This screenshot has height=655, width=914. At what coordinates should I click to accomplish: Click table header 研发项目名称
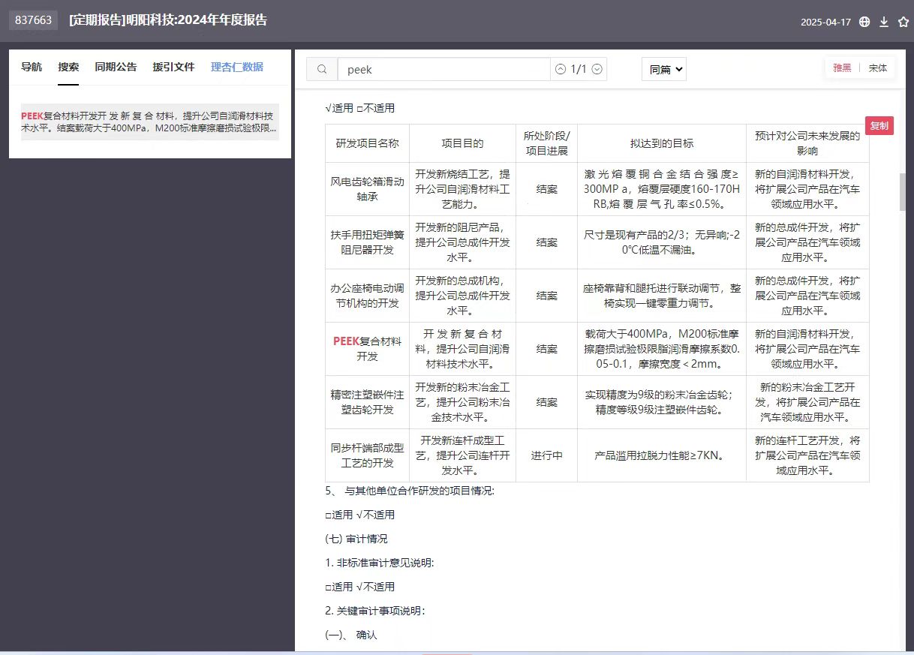(367, 143)
